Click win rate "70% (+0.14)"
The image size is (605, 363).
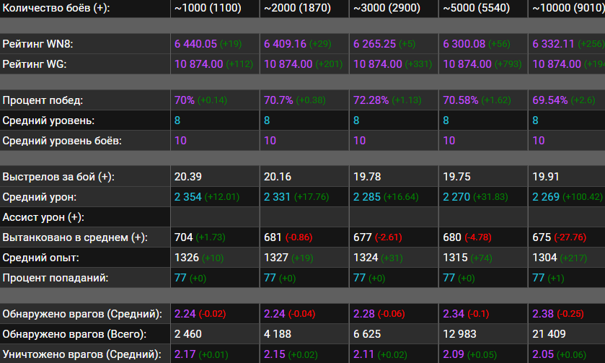[200, 100]
